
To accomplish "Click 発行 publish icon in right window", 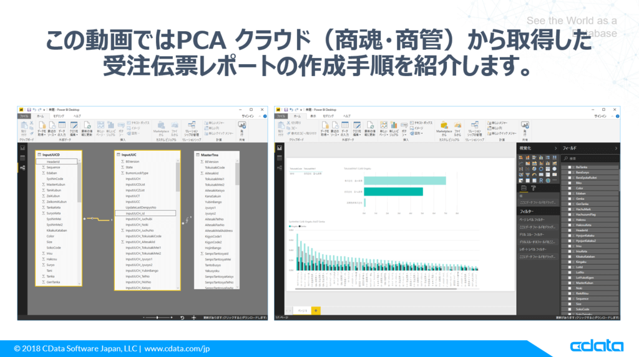I will point(525,128).
